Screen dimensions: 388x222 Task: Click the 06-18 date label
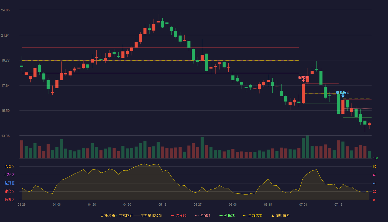coord(268,205)
